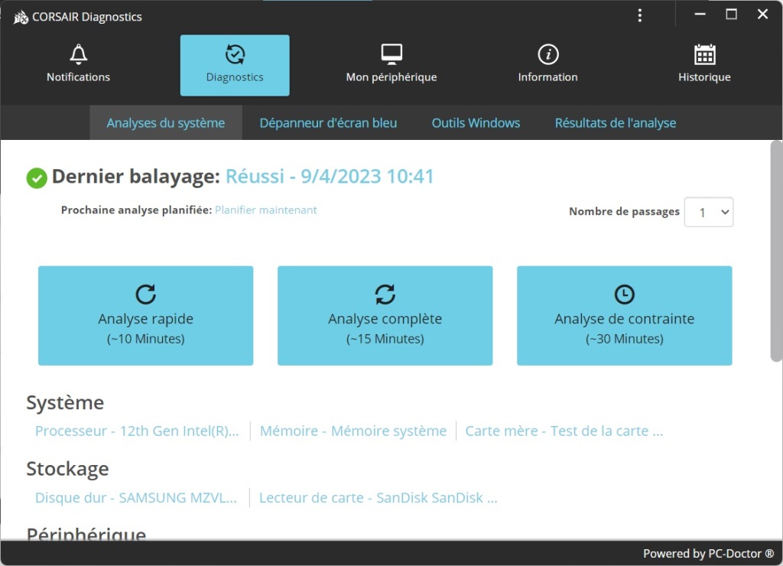Open Disque dur SAMSUNG MZVL test
Viewport: 783px width, 566px height.
135,497
